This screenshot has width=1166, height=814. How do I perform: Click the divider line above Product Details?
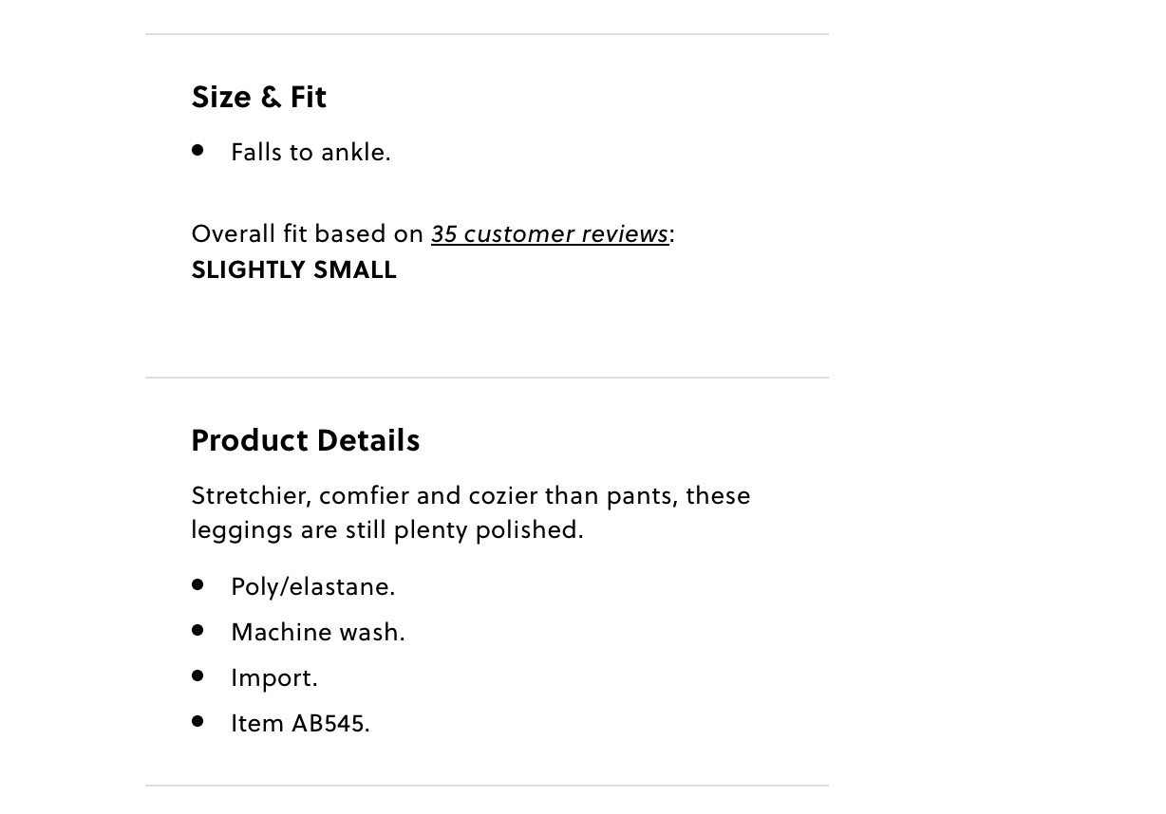pyautogui.click(x=486, y=378)
